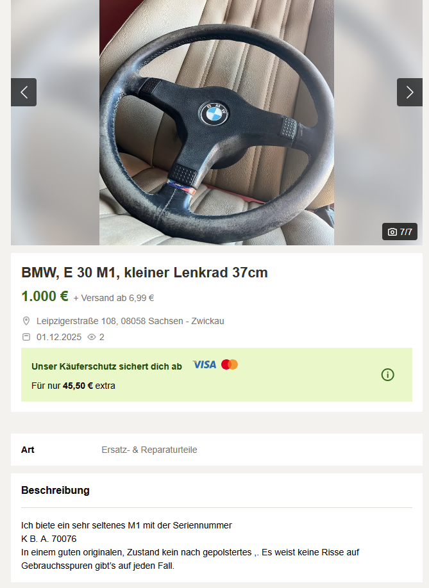This screenshot has height=588, width=429.
Task: Select the listing title BMW E 30 M1
Action: 144,273
